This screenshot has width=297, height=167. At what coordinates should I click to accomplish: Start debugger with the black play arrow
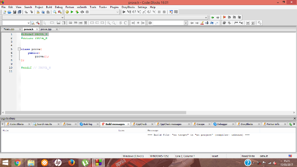pos(124,12)
